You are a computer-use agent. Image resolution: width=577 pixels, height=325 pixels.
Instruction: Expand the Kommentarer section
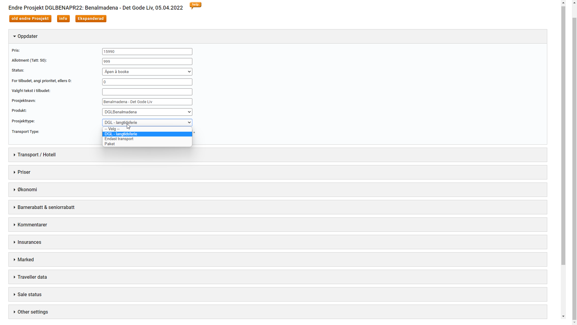tap(32, 225)
